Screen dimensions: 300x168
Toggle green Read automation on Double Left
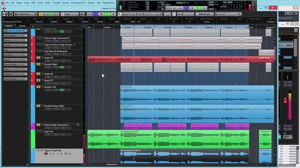[61, 90]
